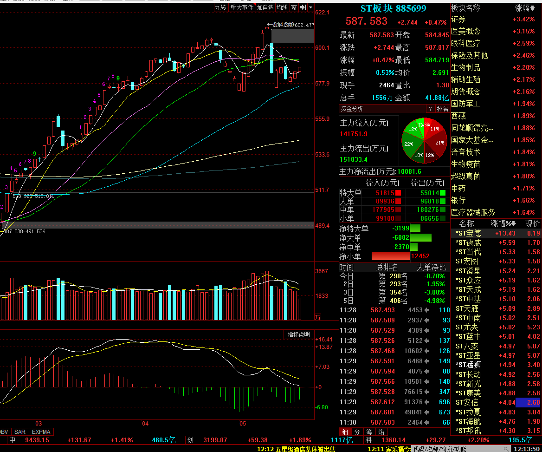Select the OBV indicator tab
Image resolution: width=542 pixels, height=452 pixels.
[x=4, y=432]
